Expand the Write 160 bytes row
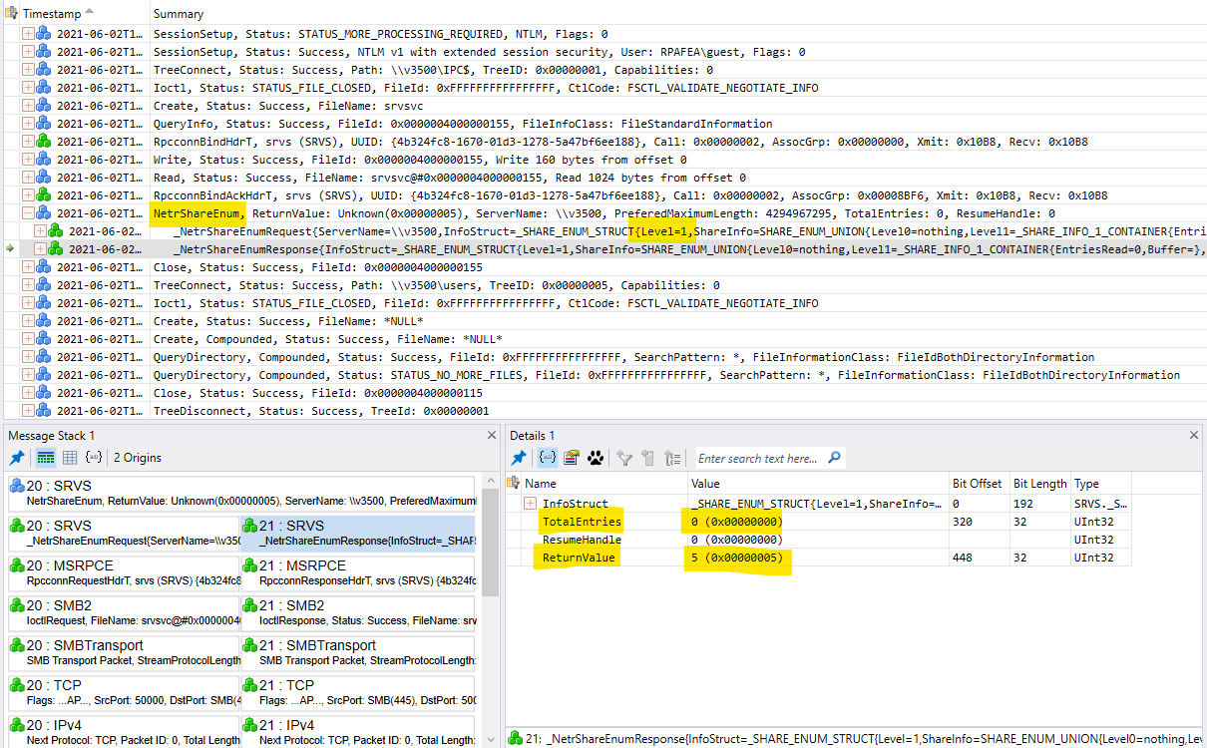 (x=28, y=159)
